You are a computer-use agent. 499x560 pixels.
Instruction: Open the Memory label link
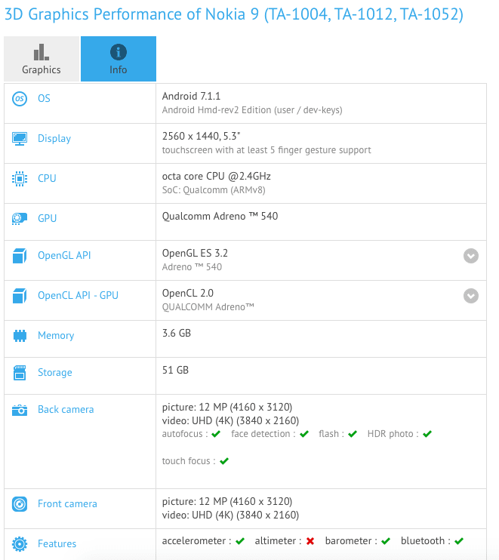coord(56,336)
